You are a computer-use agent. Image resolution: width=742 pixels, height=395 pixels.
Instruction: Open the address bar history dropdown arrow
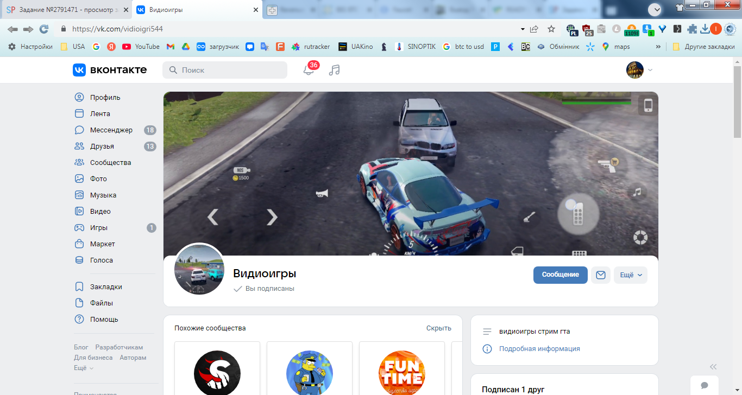point(523,29)
